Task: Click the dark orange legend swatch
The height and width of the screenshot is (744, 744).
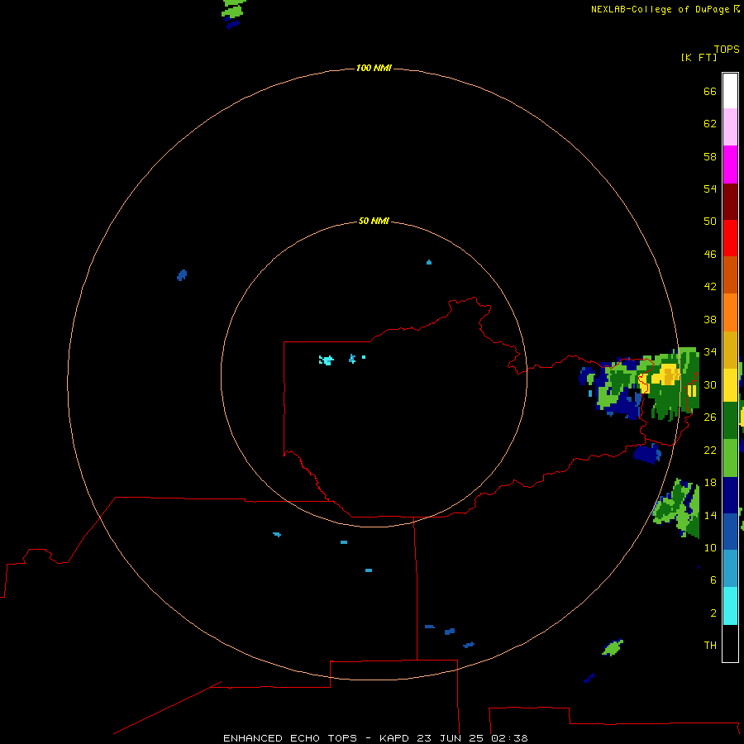Action: (730, 274)
